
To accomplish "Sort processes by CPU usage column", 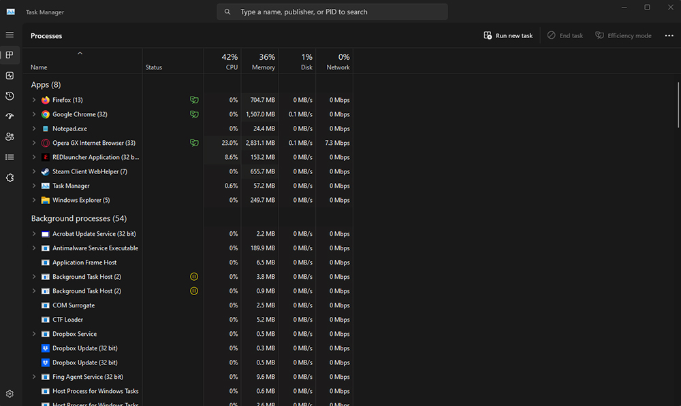I will pyautogui.click(x=223, y=61).
